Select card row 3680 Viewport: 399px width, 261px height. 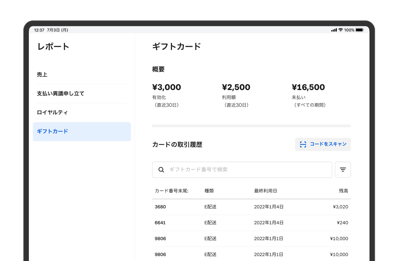(251, 207)
